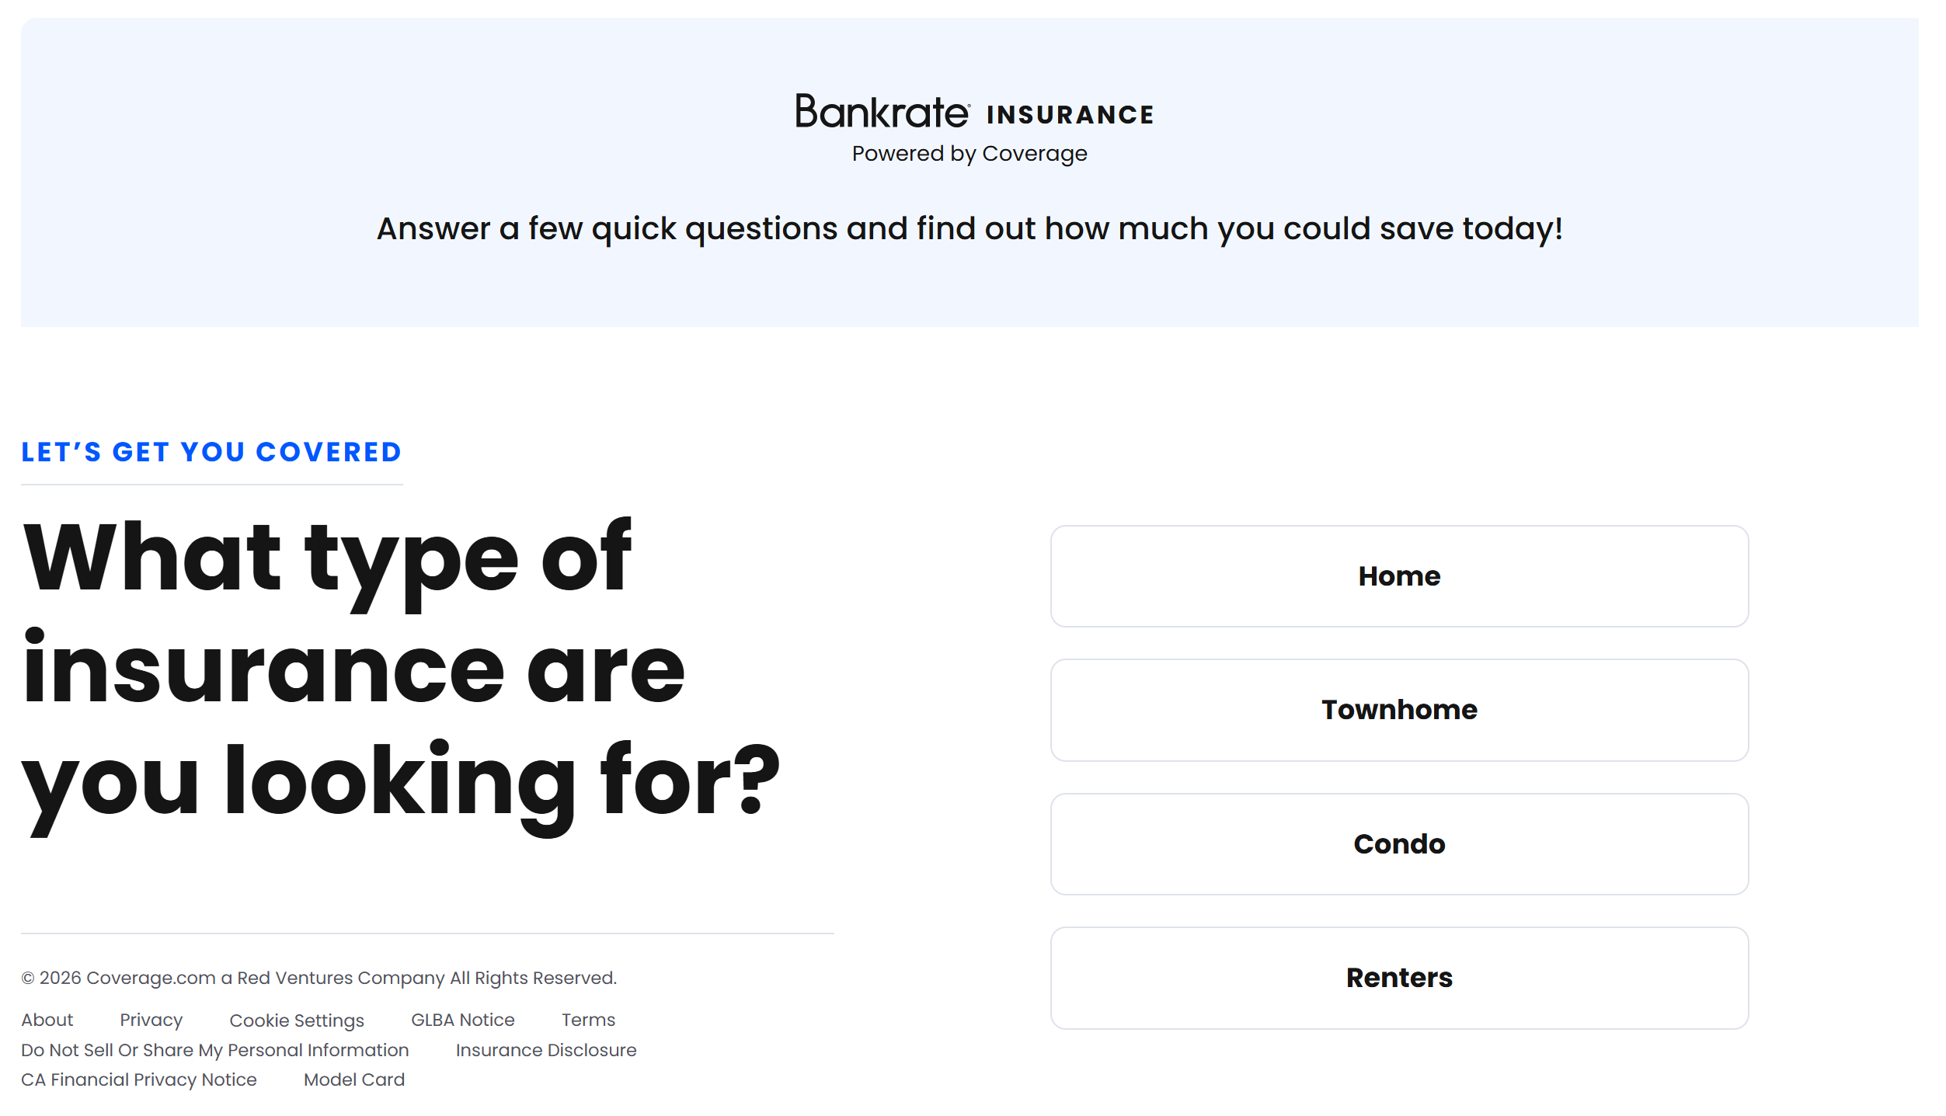1946x1116 pixels.
Task: Click the insurance type question heading
Action: [x=400, y=669]
